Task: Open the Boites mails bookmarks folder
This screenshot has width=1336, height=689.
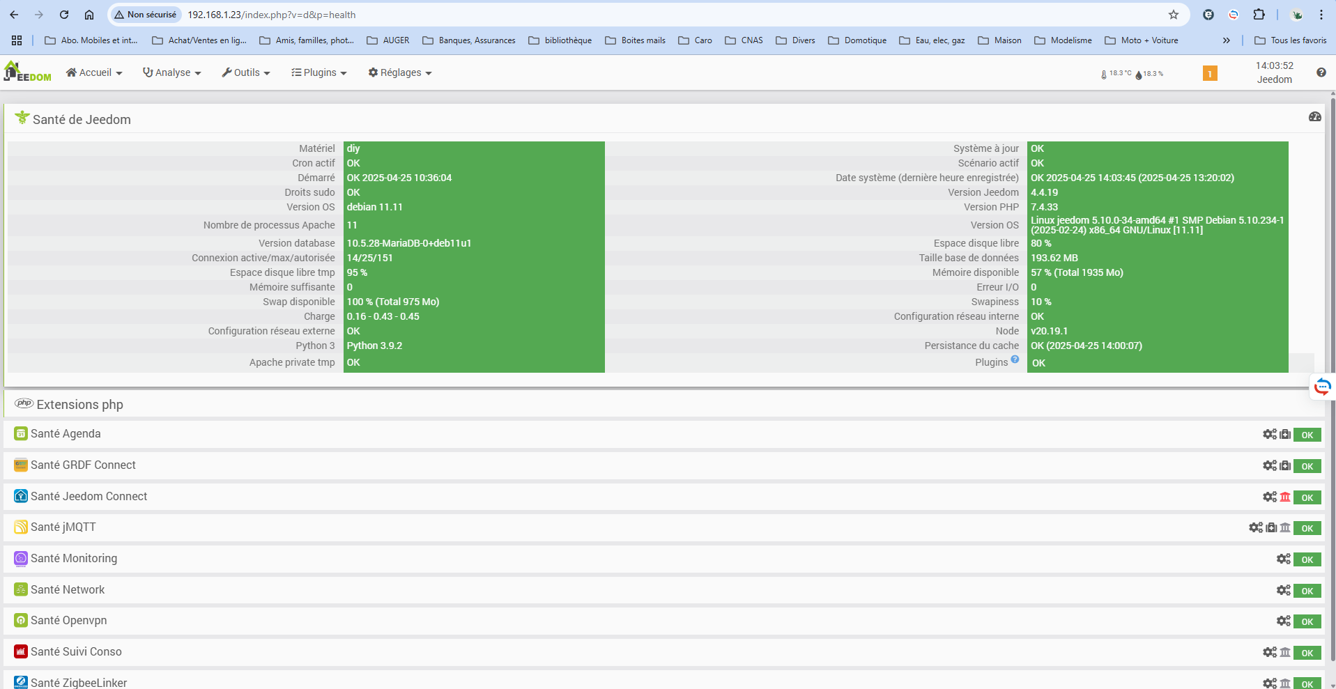Action: point(635,40)
